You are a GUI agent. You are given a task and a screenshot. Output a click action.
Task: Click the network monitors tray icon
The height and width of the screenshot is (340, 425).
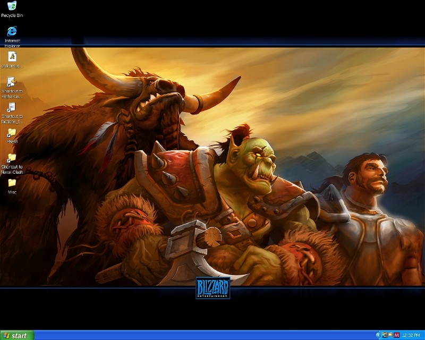coord(390,335)
